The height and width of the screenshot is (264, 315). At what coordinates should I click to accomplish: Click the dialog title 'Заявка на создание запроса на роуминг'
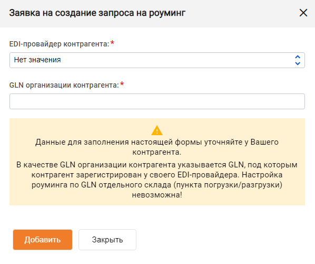pos(97,13)
